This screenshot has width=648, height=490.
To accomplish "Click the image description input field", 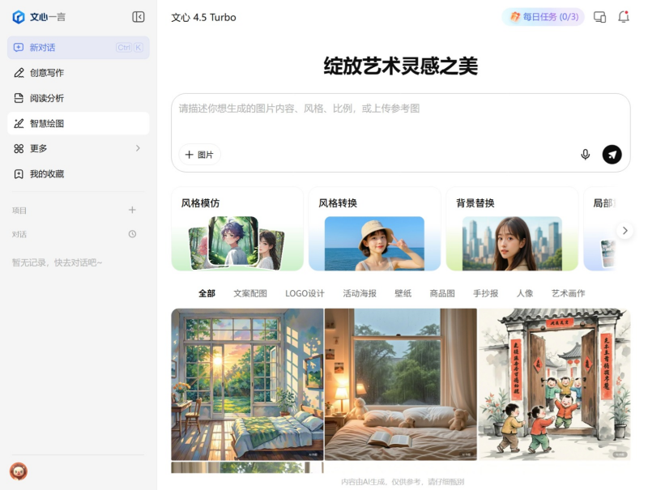I will point(400,117).
